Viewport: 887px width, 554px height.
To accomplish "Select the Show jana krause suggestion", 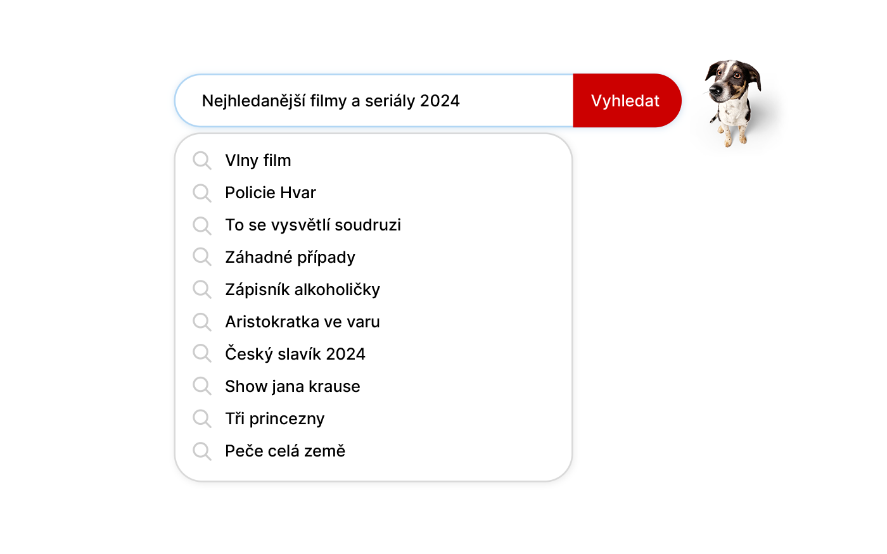I will (293, 387).
